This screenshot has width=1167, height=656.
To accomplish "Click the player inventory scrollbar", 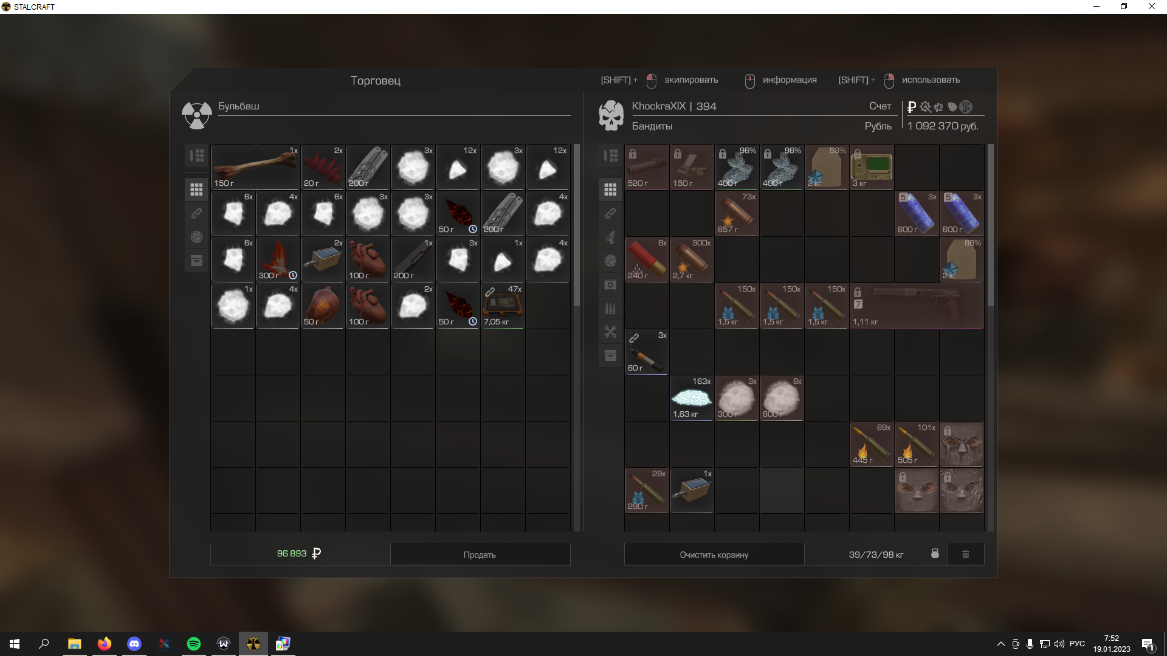I will [x=991, y=225].
